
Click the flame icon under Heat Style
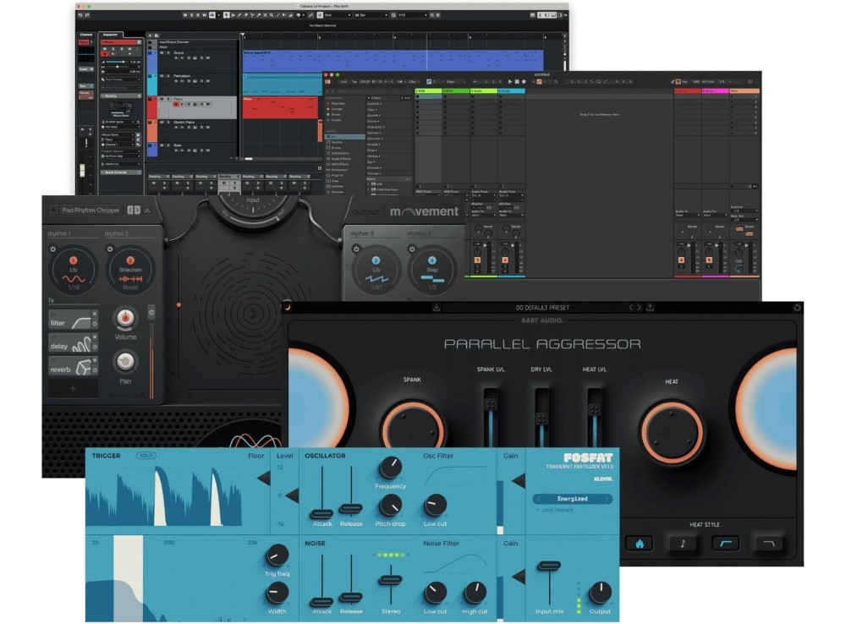point(639,544)
